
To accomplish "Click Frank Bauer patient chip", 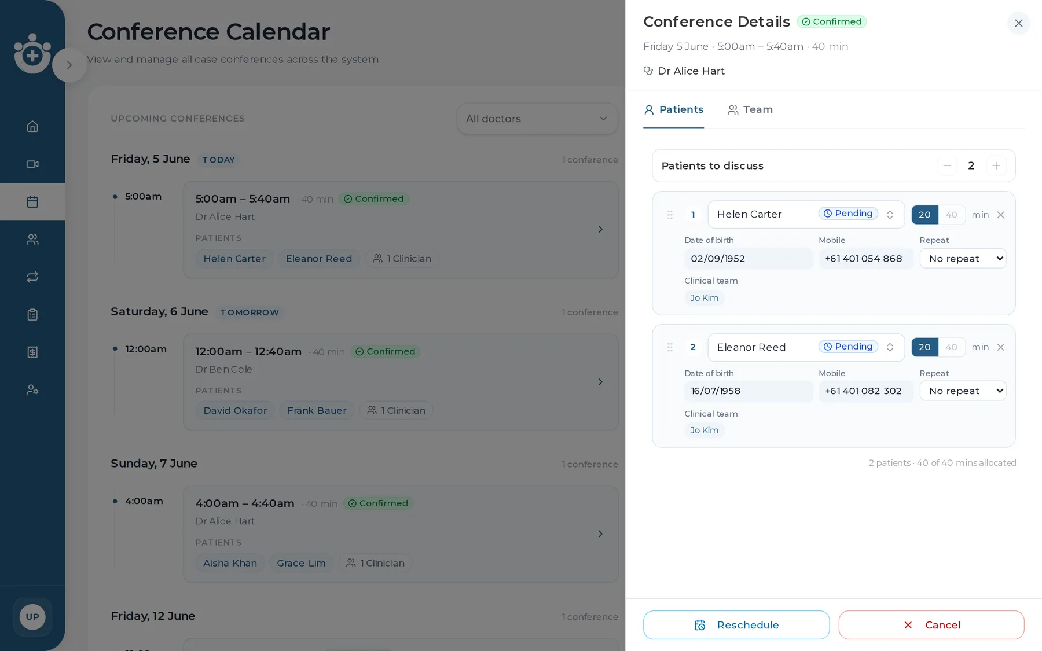I will click(317, 411).
